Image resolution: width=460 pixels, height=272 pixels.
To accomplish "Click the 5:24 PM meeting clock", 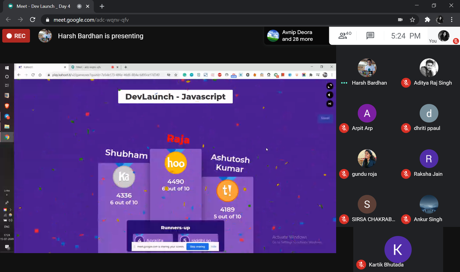I will pos(406,36).
